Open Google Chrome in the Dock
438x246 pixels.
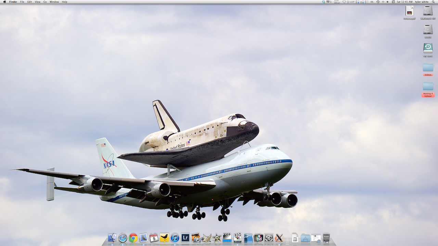click(133, 238)
